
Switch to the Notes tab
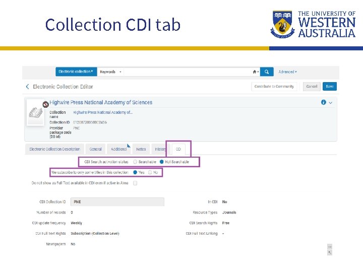[141, 149]
